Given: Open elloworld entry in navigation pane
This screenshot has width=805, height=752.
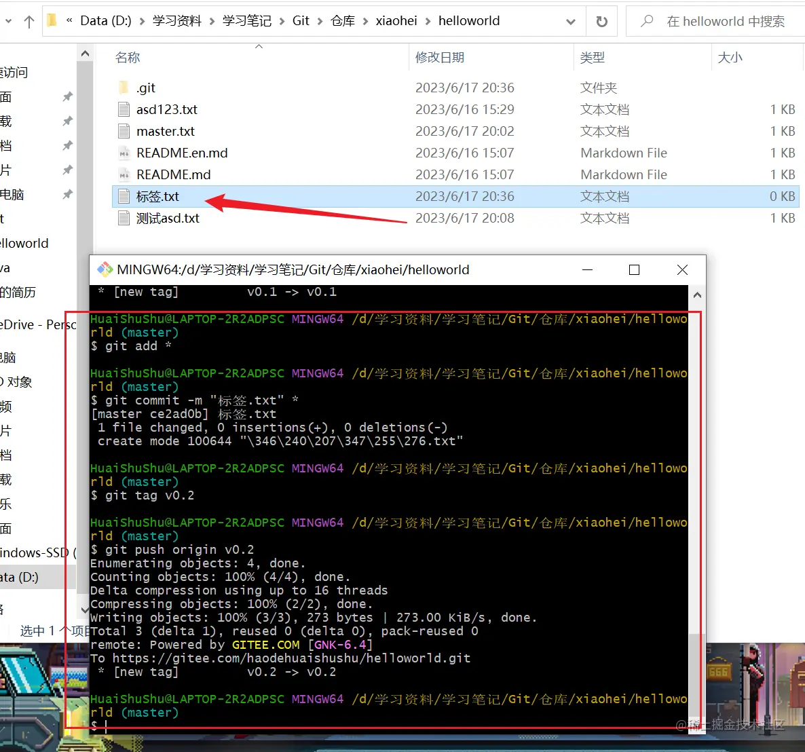Looking at the screenshot, I should 24,243.
